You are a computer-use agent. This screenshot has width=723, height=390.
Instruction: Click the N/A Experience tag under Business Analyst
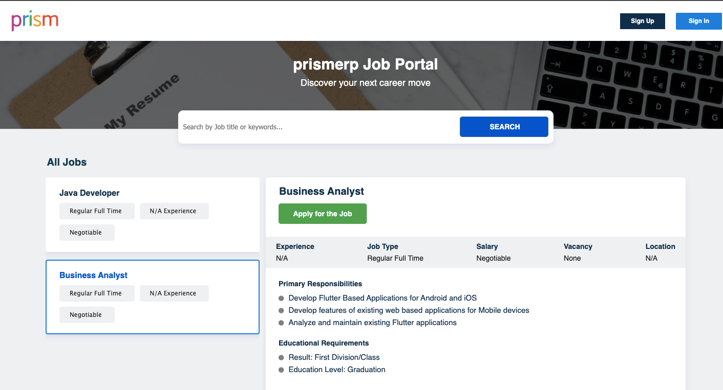[x=174, y=293]
